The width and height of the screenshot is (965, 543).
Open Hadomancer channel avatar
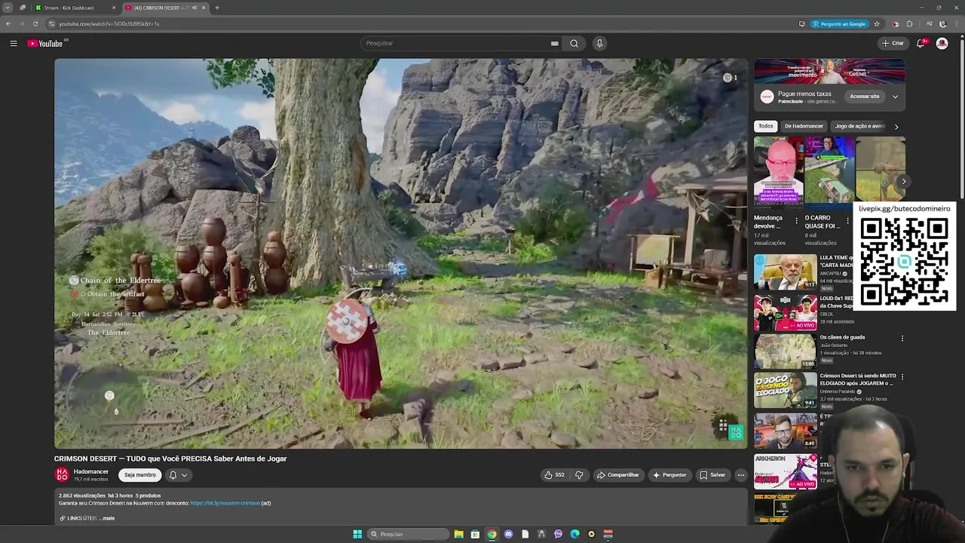click(x=62, y=474)
